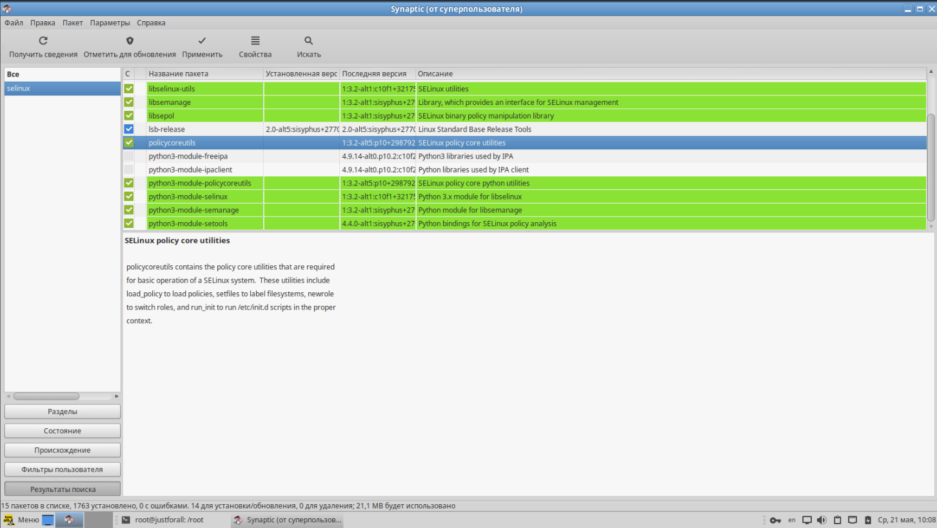This screenshot has width=937, height=528.
Task: Toggle checkbox for python3-module-setools
Action: tap(129, 223)
